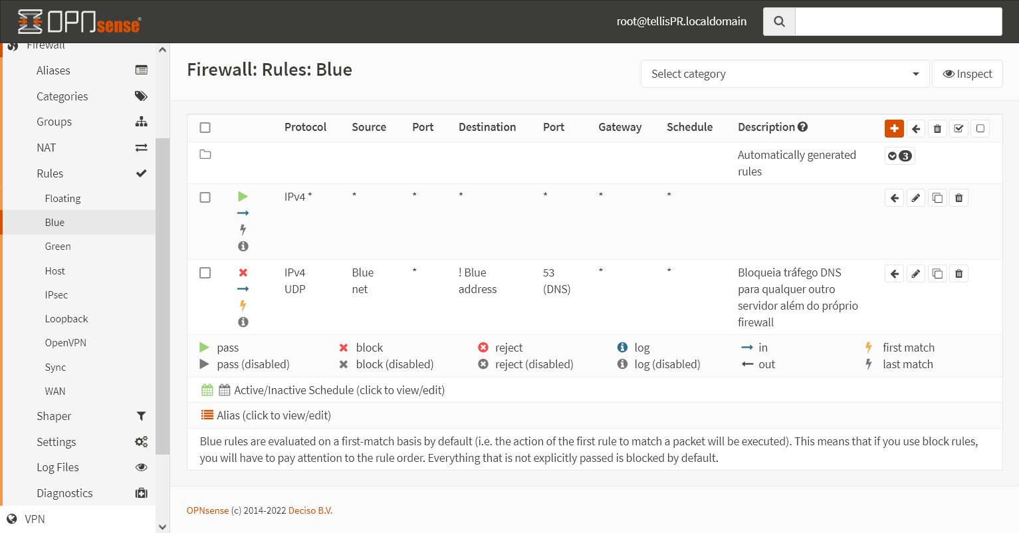
Task: Open the Inspect view with the eye icon
Action: click(x=967, y=73)
